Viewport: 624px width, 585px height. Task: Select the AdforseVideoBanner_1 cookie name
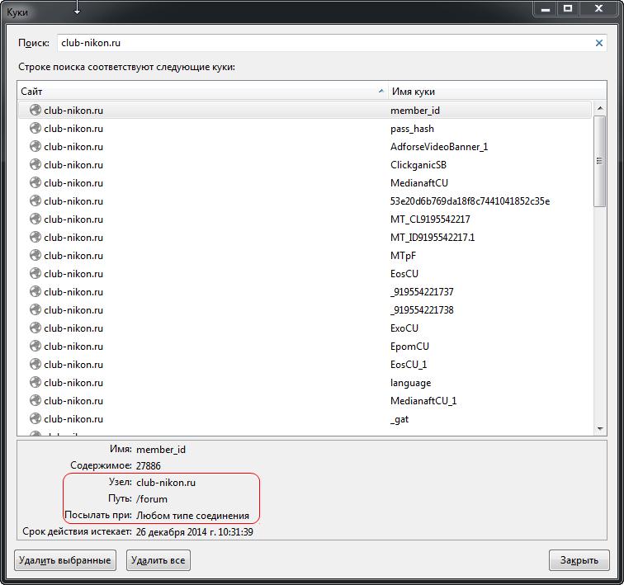click(x=439, y=147)
